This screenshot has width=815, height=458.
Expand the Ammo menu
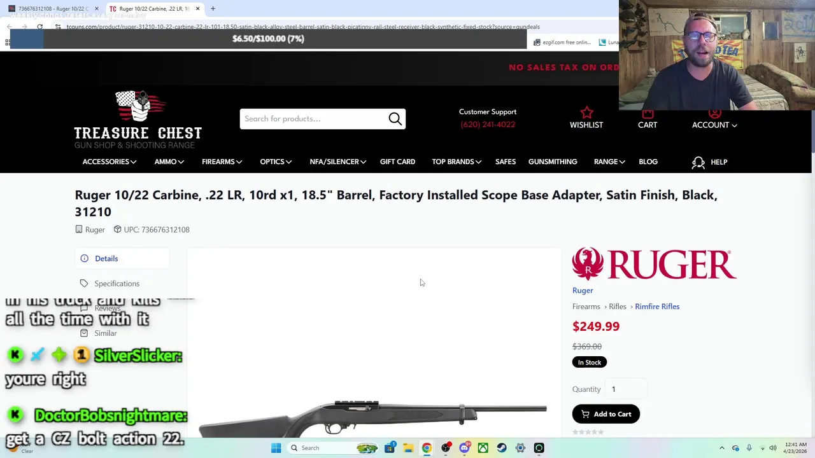169,162
